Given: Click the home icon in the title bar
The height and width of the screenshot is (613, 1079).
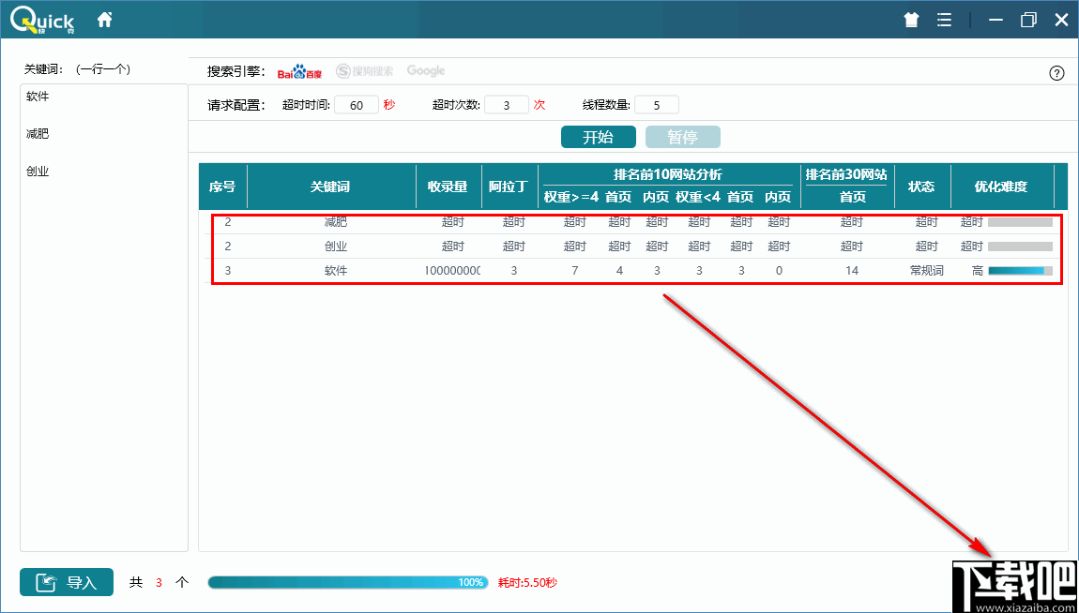Looking at the screenshot, I should [103, 18].
